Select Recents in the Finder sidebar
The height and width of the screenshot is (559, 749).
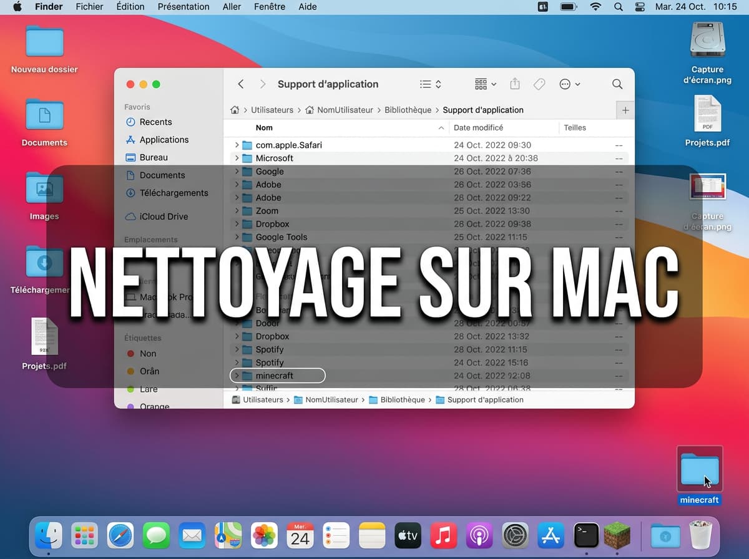(149, 122)
